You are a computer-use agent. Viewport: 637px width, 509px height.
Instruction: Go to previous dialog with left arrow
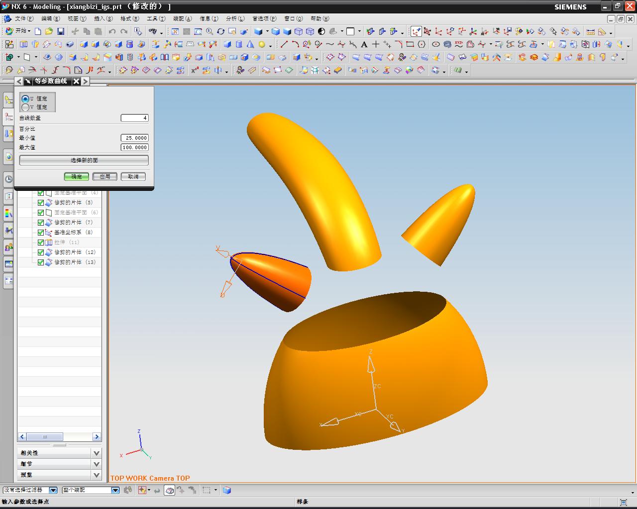19,81
